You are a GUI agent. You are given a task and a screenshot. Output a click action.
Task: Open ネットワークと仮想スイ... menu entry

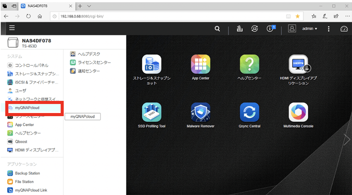pos(33,99)
